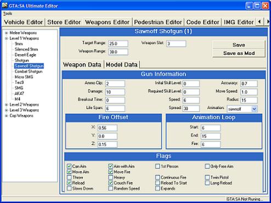Screen dimensions: 271x203
Task: Click the Save as Mod button
Action: [239, 53]
